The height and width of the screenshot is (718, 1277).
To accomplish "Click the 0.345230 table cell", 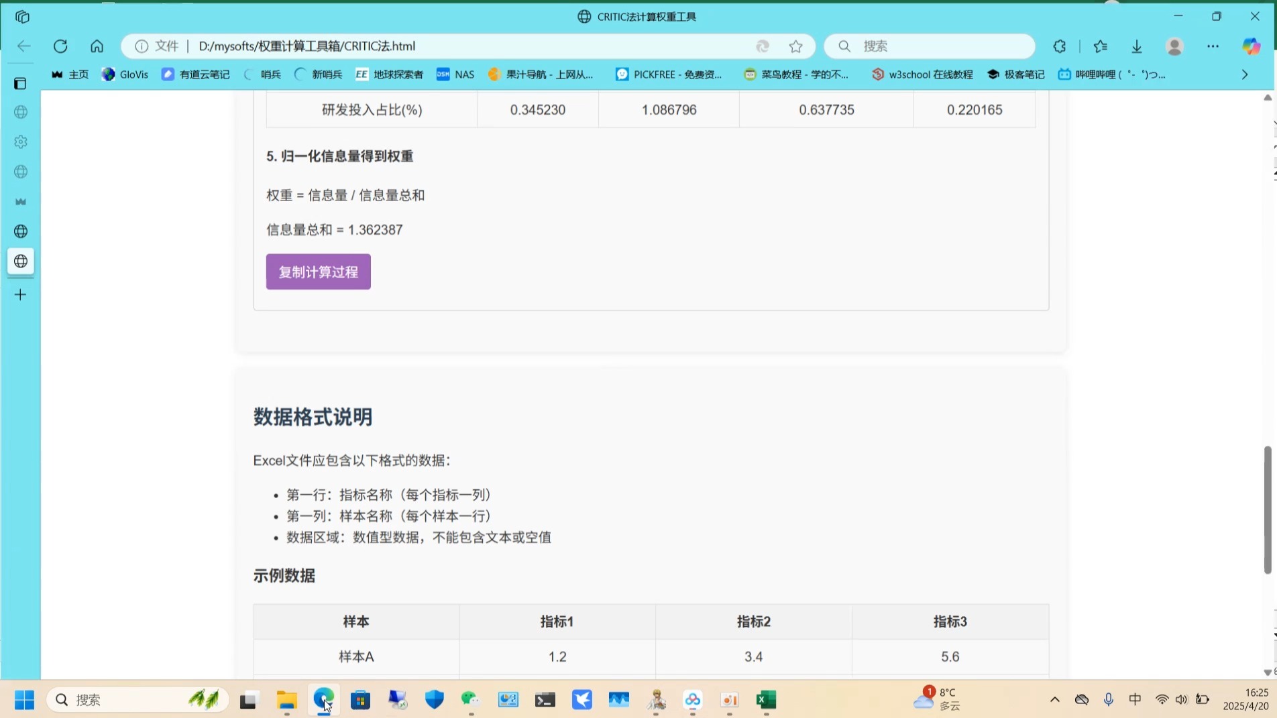I will 537,110.
